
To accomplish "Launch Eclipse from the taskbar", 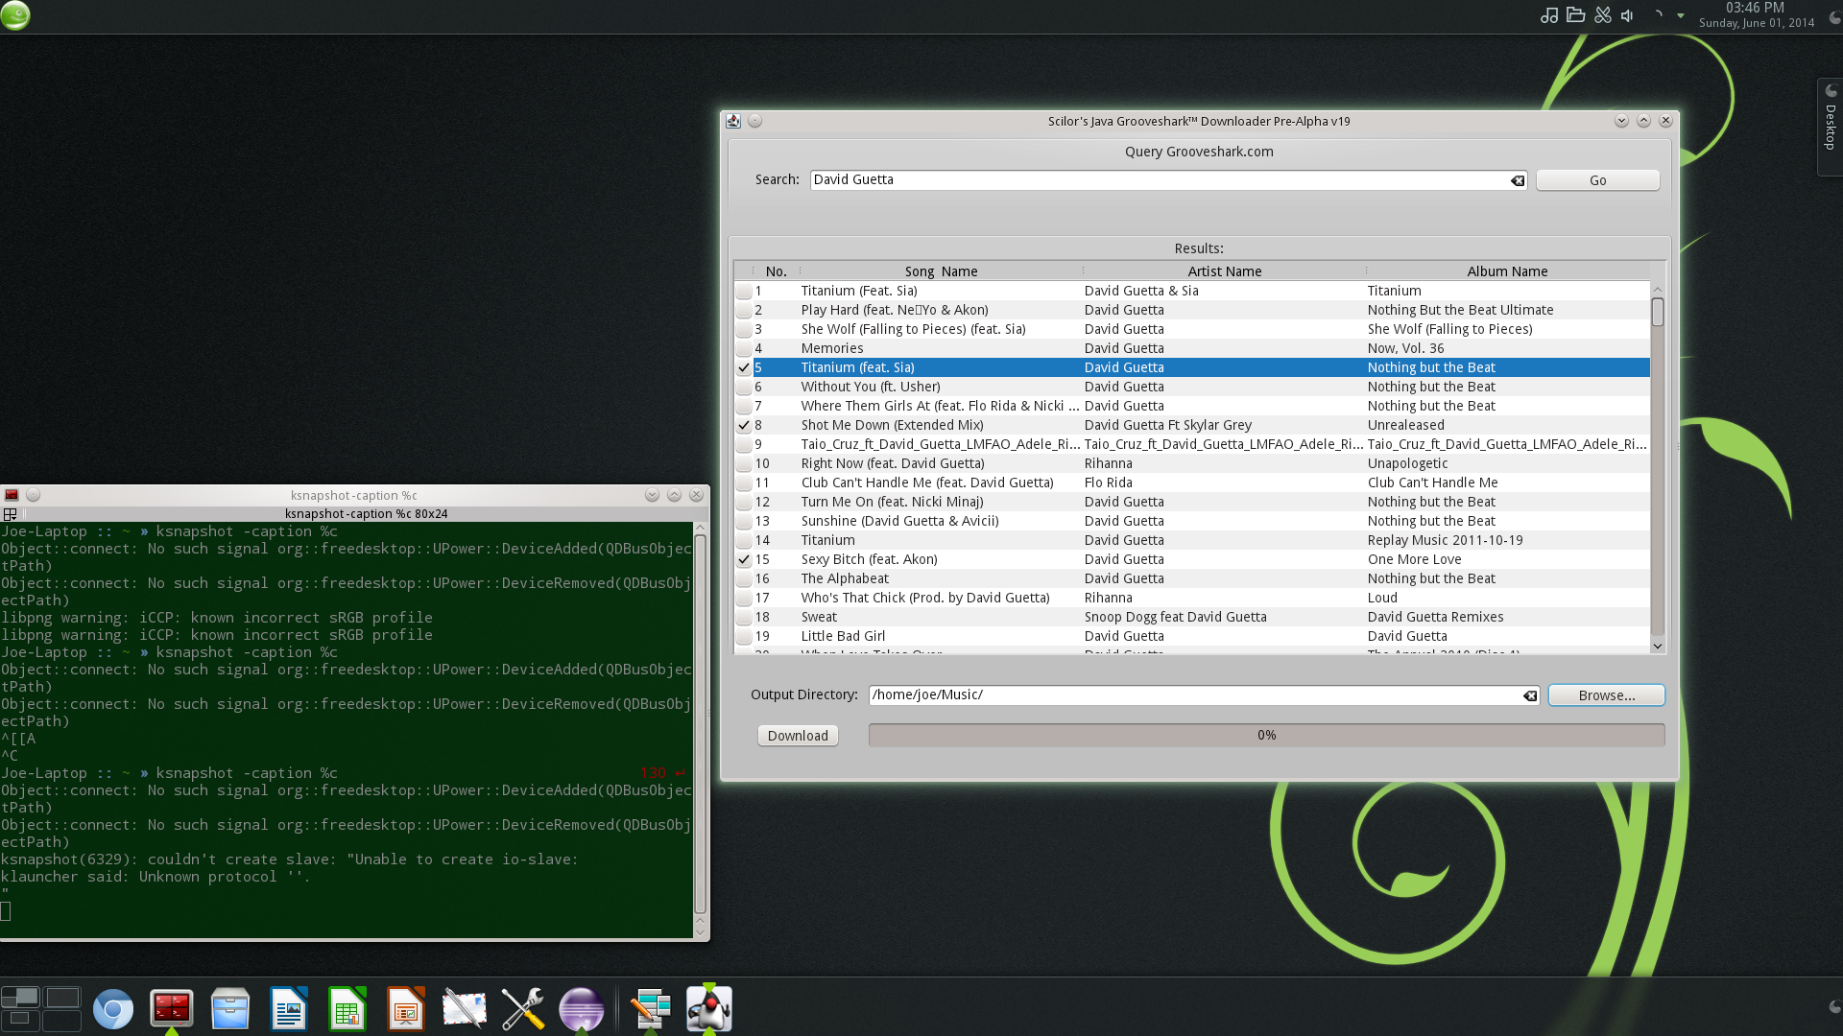I will (581, 1009).
